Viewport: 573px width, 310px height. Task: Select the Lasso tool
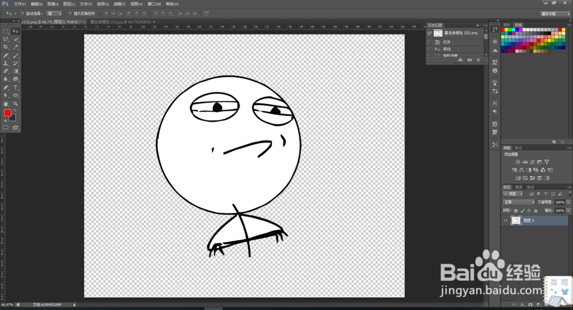click(6, 40)
